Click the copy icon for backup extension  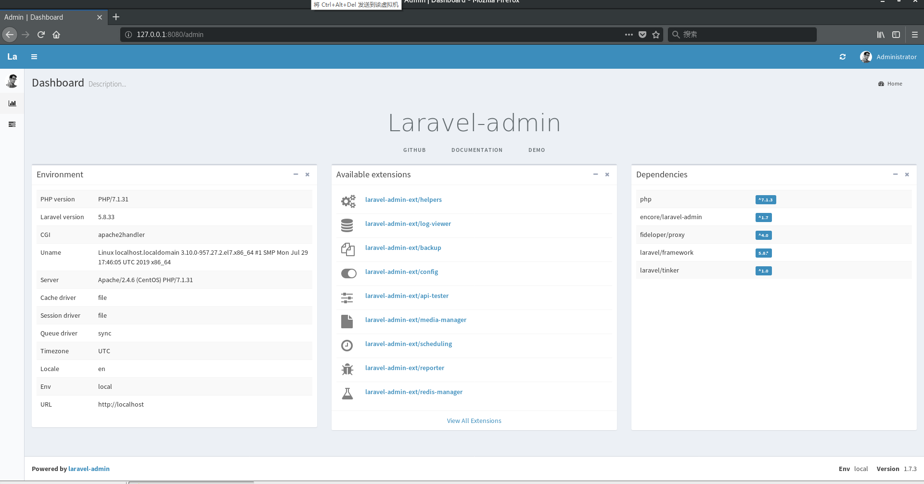click(x=347, y=249)
